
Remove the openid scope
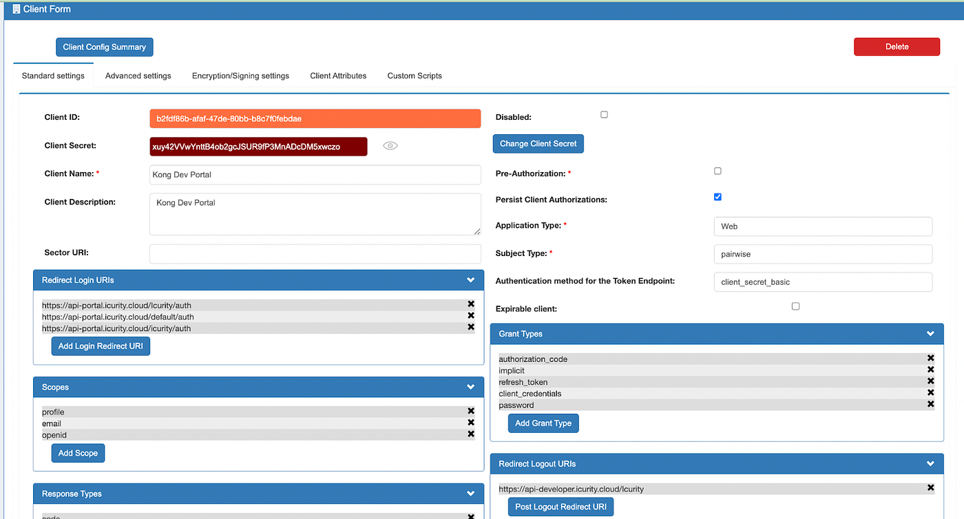tap(471, 434)
